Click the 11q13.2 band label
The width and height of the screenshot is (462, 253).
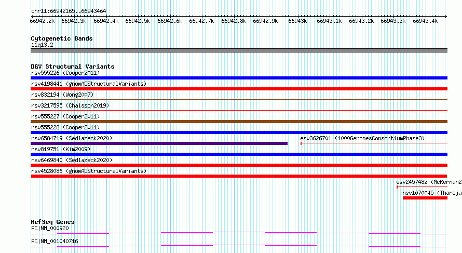tap(42, 45)
